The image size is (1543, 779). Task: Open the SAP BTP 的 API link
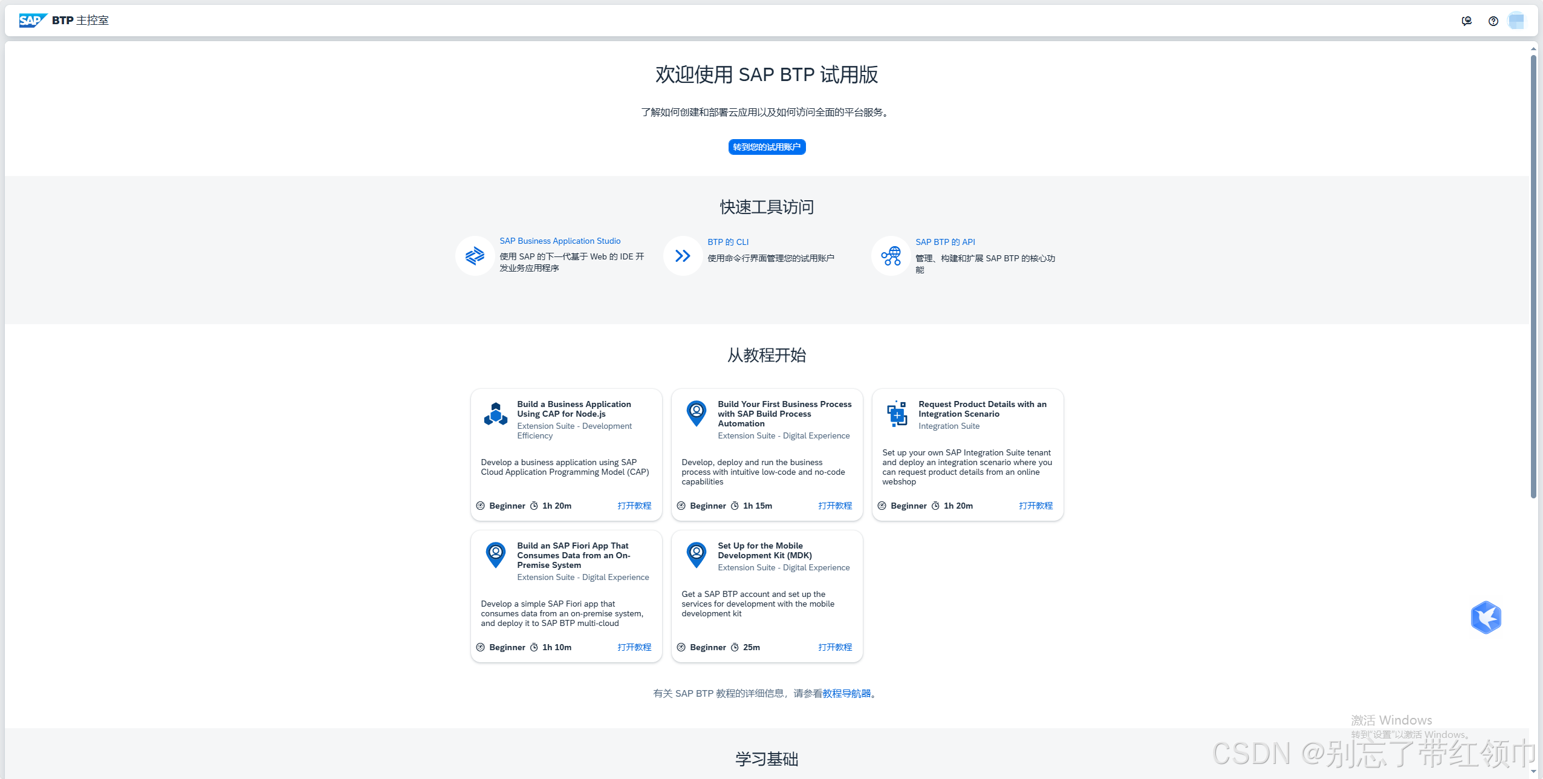945,242
